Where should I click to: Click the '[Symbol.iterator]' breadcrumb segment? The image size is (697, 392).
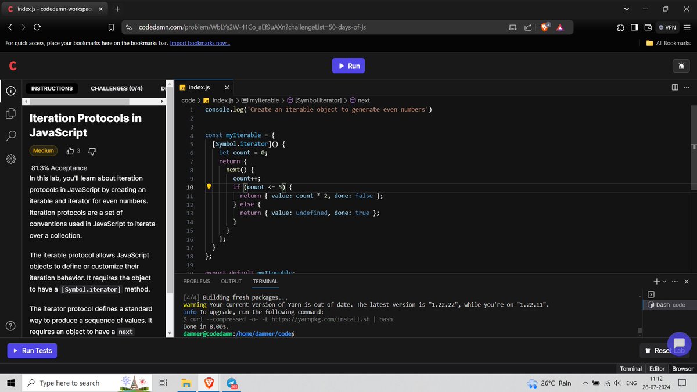(314, 100)
